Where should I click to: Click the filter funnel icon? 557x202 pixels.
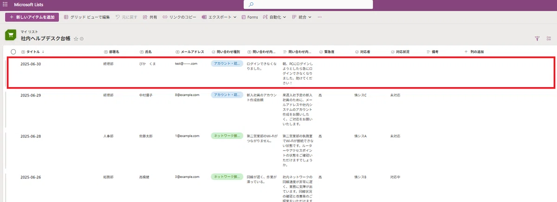(x=538, y=39)
